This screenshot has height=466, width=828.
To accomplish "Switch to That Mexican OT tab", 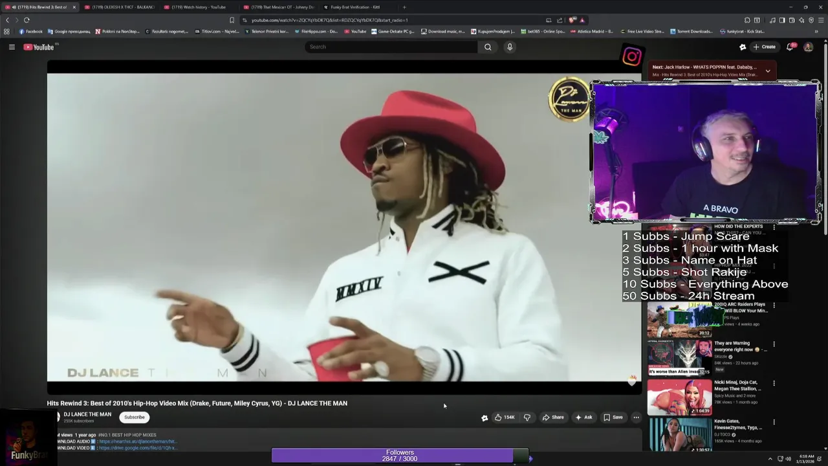I will 278,7.
